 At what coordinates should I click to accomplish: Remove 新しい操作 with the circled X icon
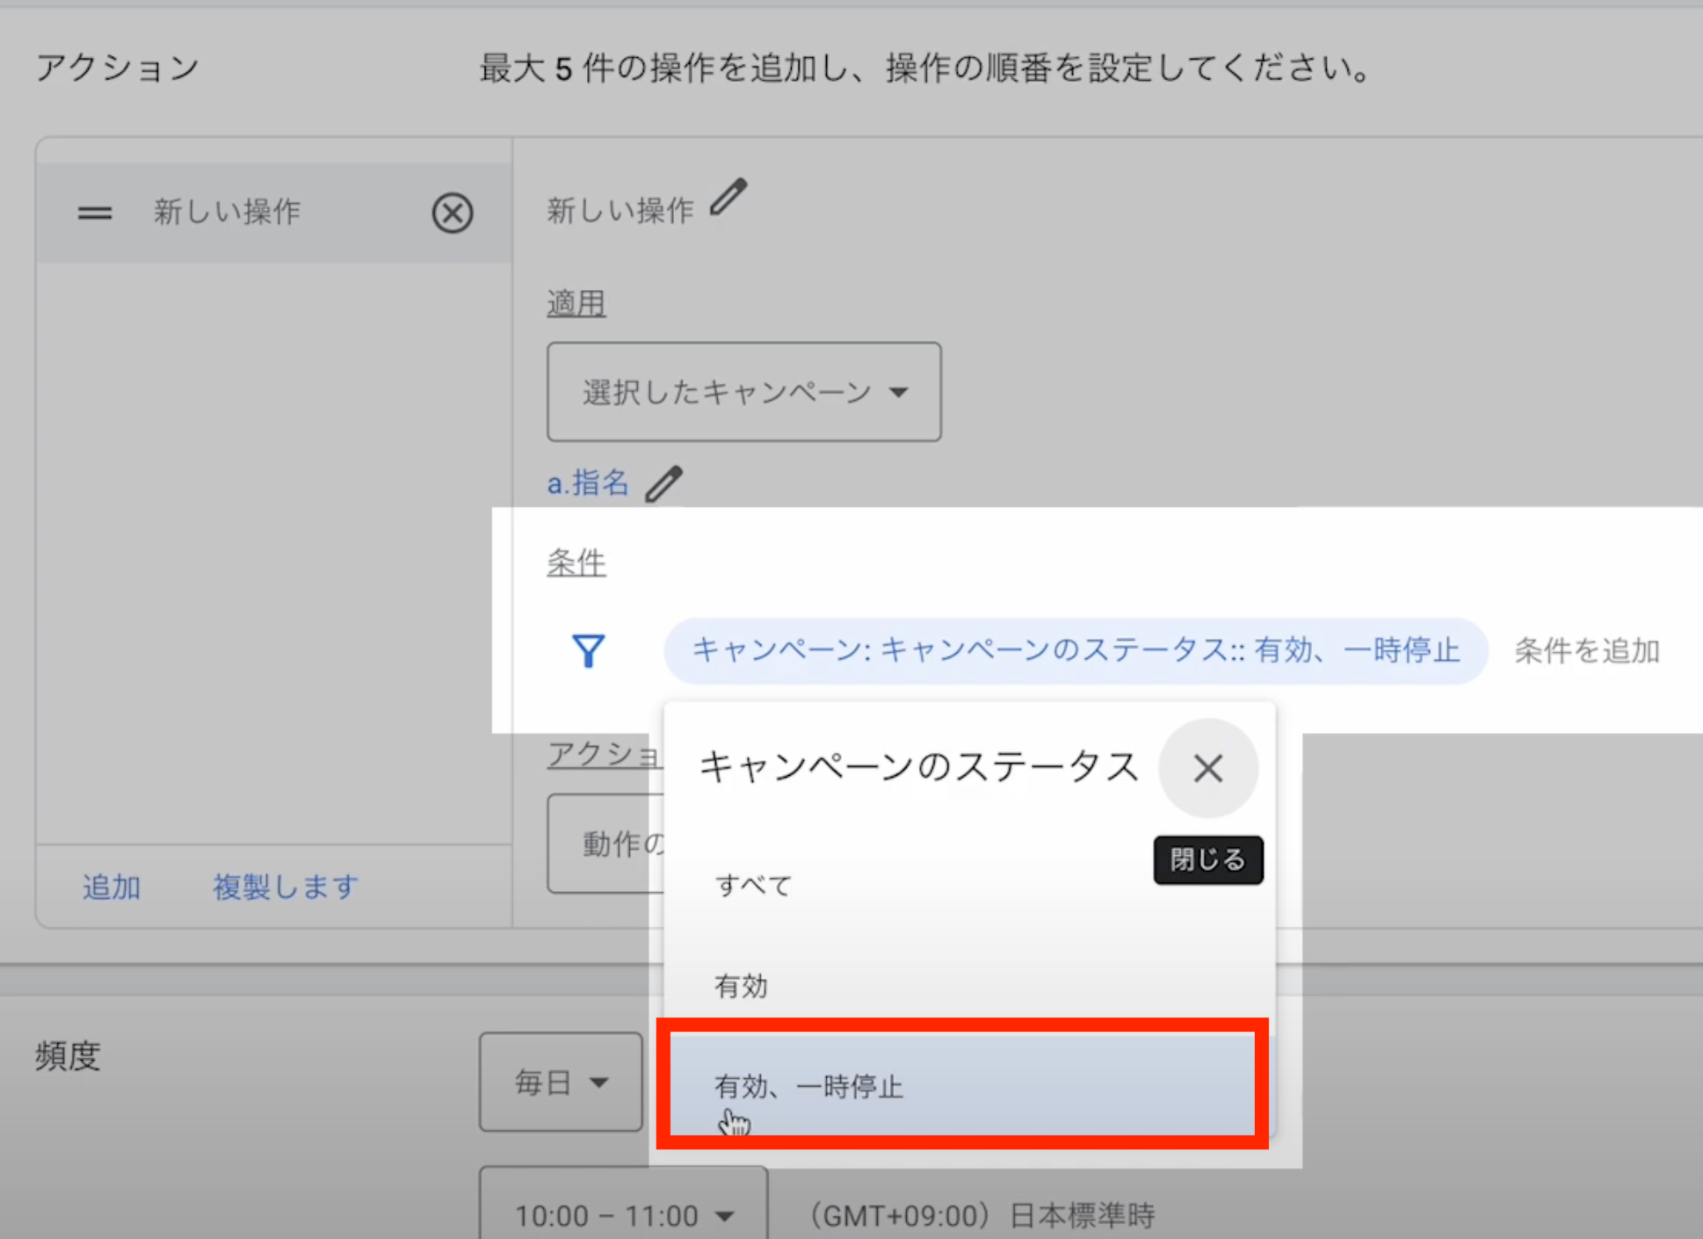coord(453,213)
